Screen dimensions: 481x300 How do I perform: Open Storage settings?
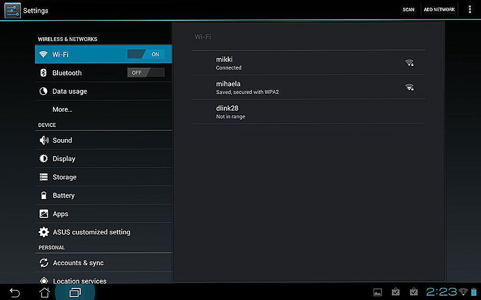coord(103,177)
